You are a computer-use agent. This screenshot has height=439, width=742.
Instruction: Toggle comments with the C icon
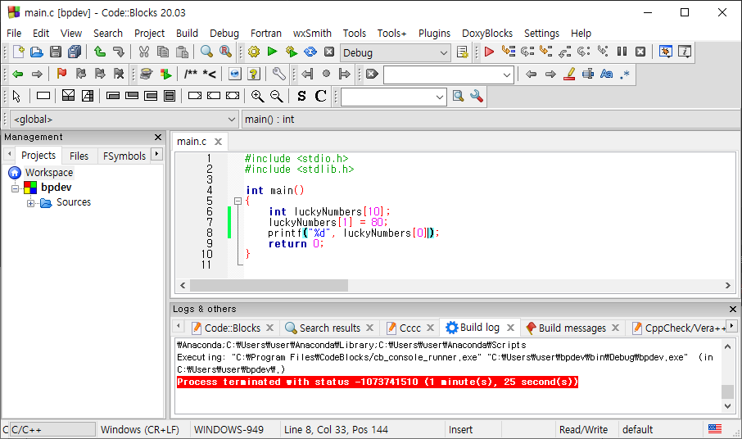pyautogui.click(x=320, y=96)
